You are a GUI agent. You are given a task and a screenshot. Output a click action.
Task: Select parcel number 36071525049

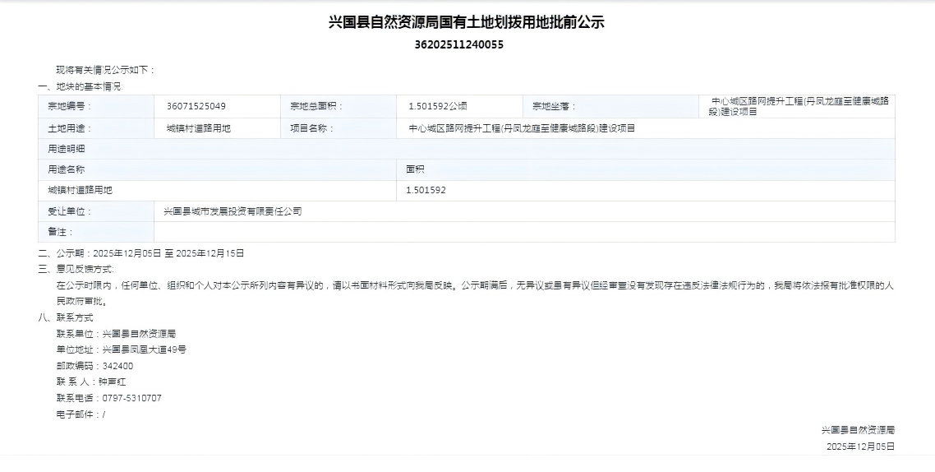(196, 106)
